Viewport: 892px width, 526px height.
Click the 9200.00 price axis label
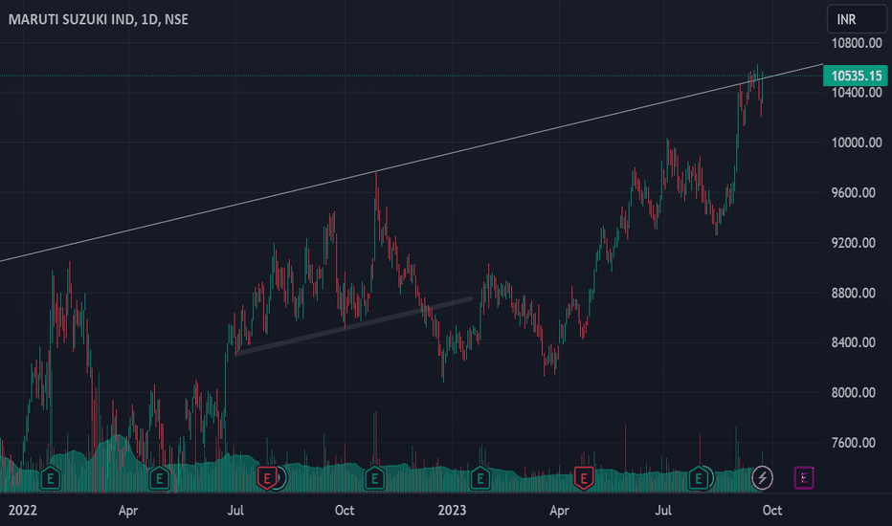853,243
